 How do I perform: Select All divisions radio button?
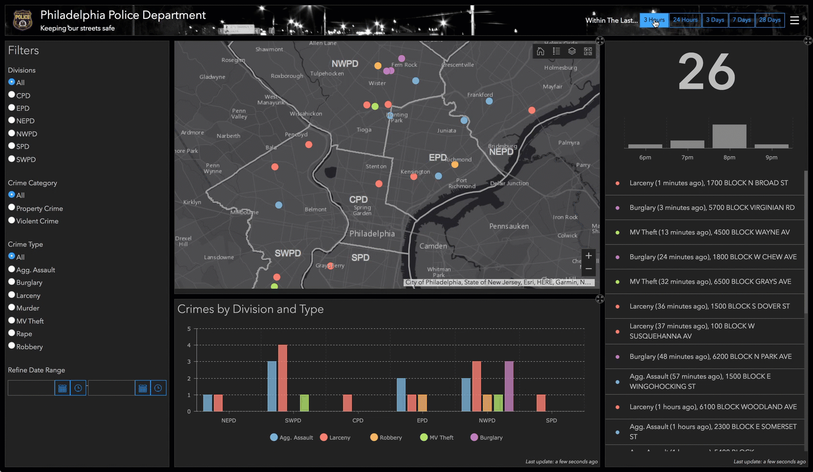point(12,82)
